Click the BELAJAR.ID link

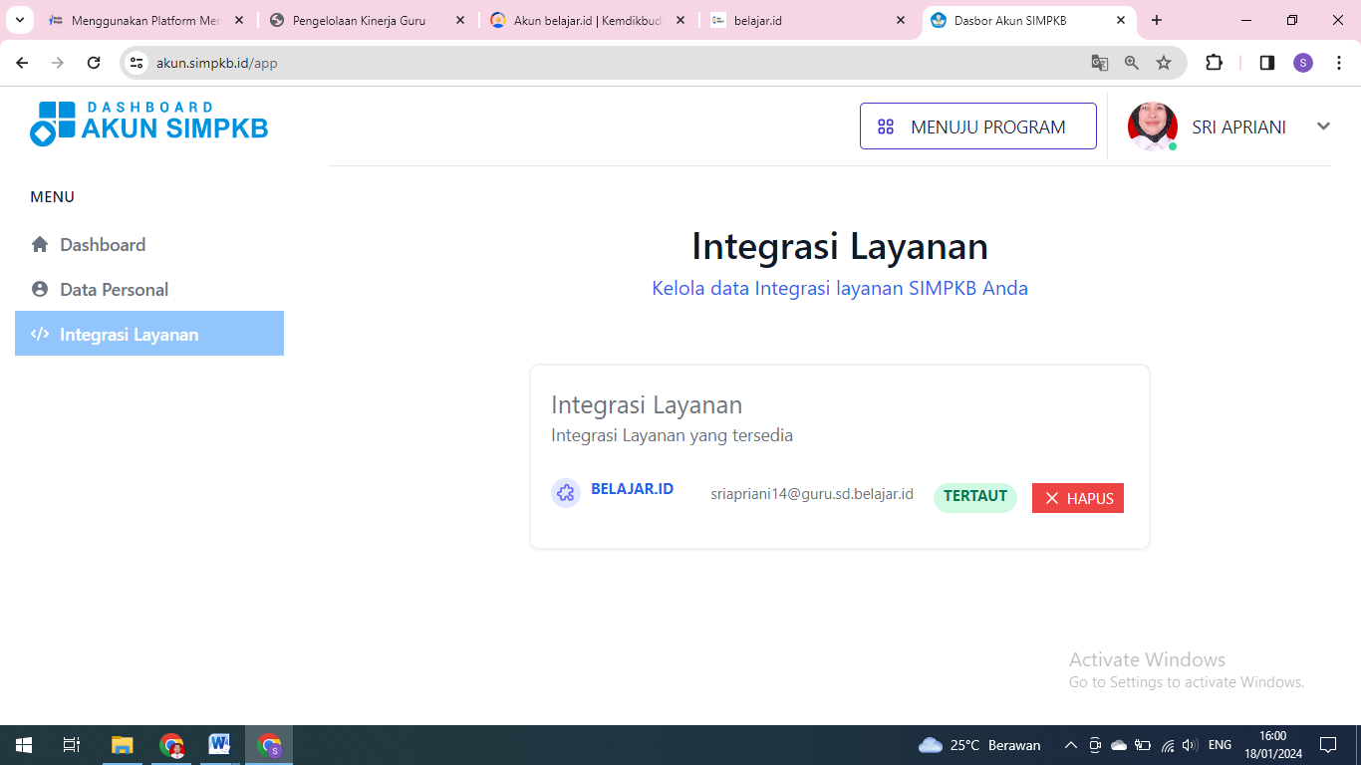point(632,489)
